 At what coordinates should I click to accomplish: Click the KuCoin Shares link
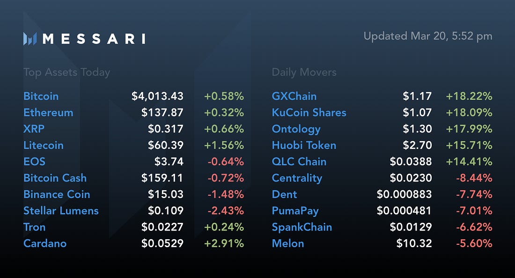(x=309, y=113)
